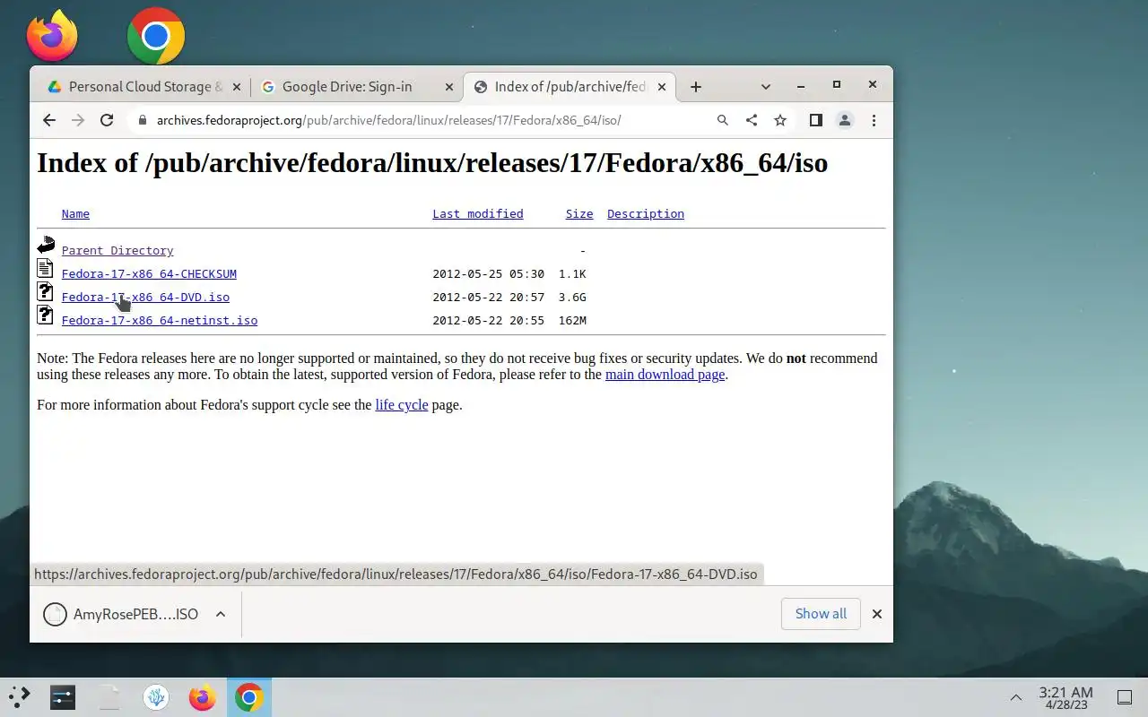The image size is (1148, 717).
Task: View site information padlock icon
Action: [x=142, y=120]
